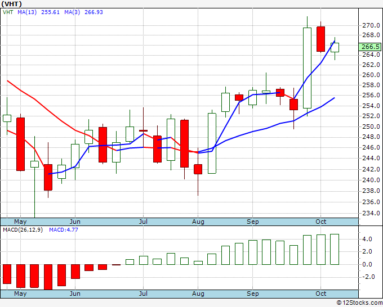Click the 262.0 price axis label

point(371,65)
